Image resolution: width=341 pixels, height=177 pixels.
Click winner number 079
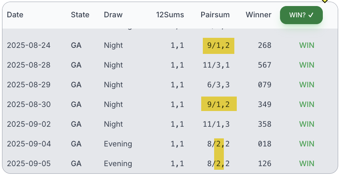tap(265, 85)
